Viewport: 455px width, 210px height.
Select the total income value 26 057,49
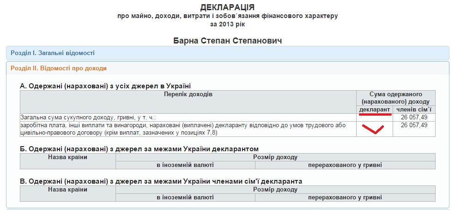coord(414,117)
